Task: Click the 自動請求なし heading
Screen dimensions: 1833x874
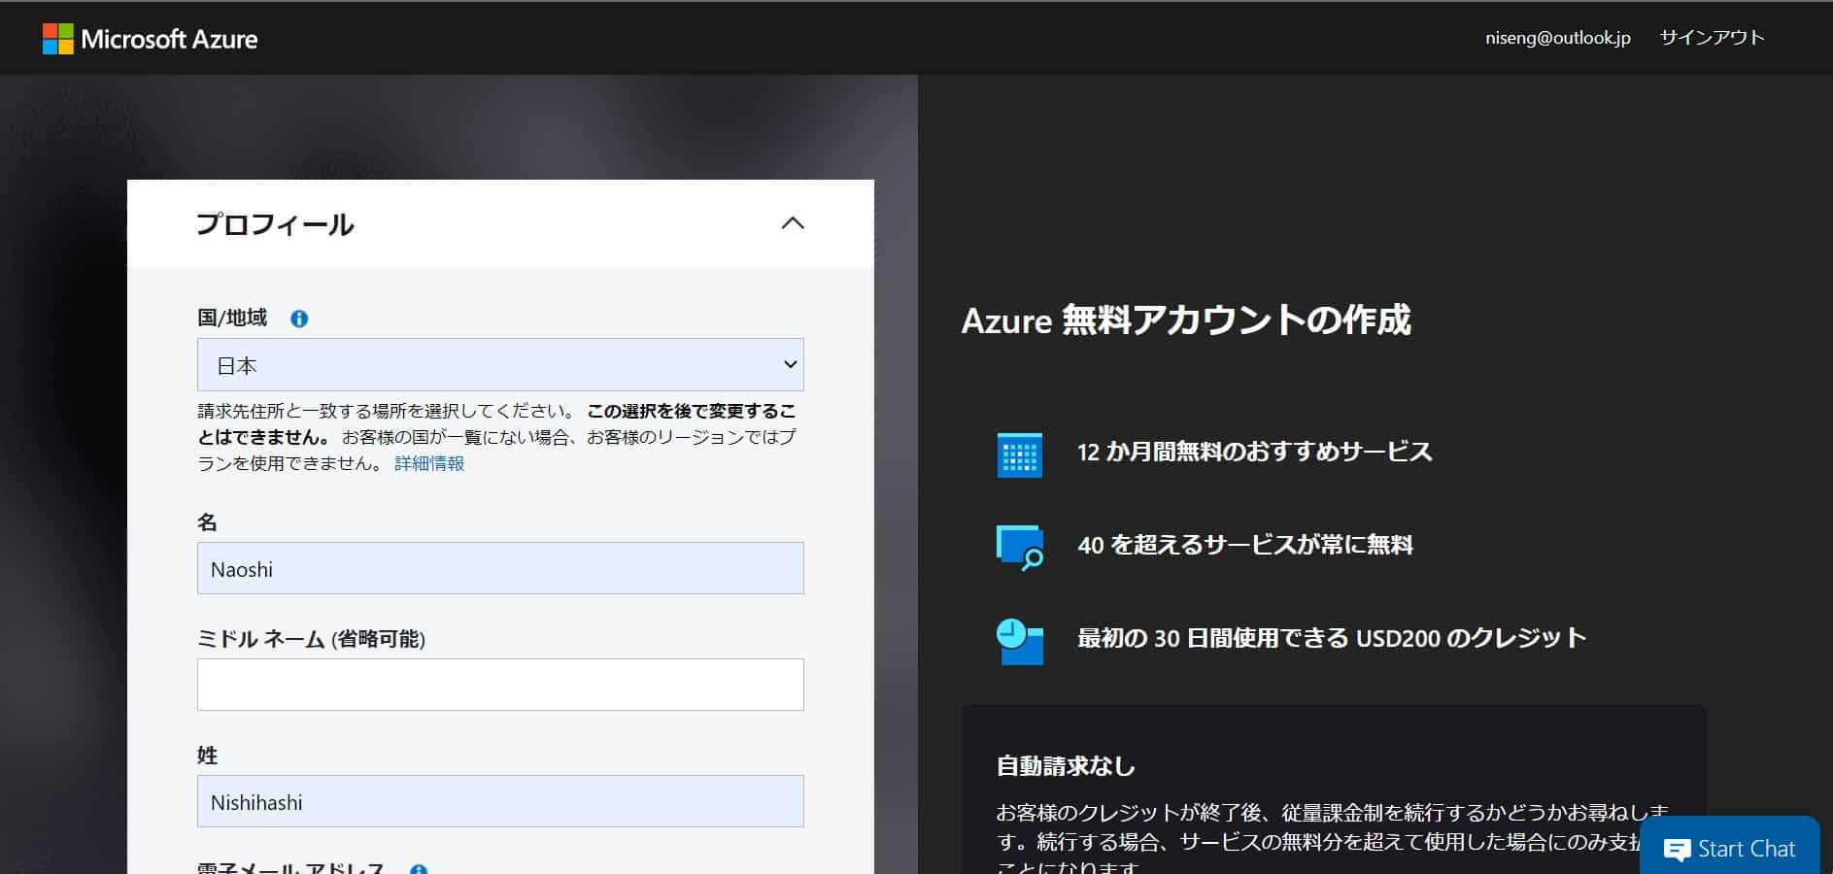Action: (x=1066, y=766)
